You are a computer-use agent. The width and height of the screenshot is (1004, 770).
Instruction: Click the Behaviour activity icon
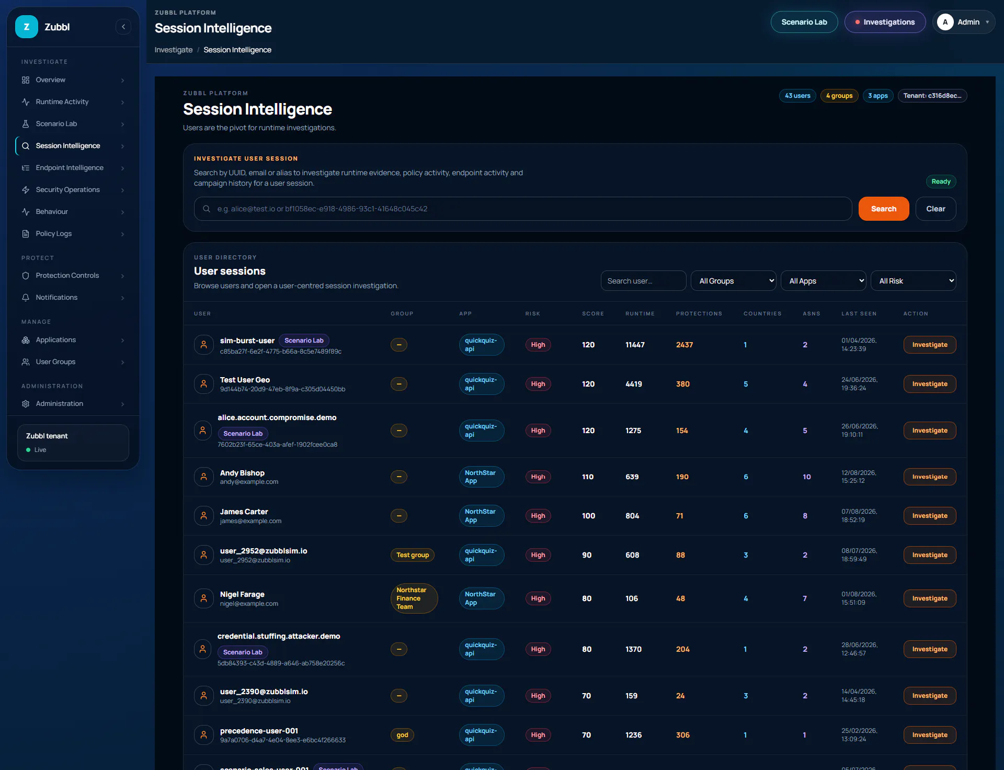(x=26, y=212)
